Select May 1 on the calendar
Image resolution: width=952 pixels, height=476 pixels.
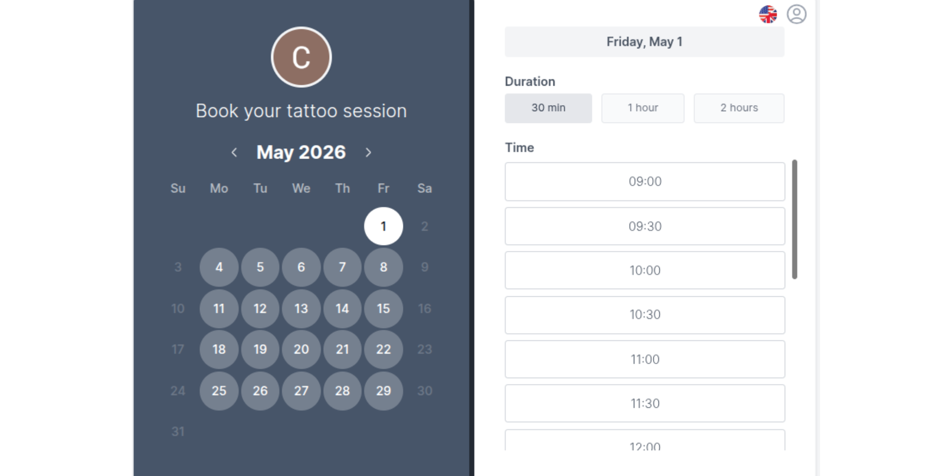(x=383, y=226)
